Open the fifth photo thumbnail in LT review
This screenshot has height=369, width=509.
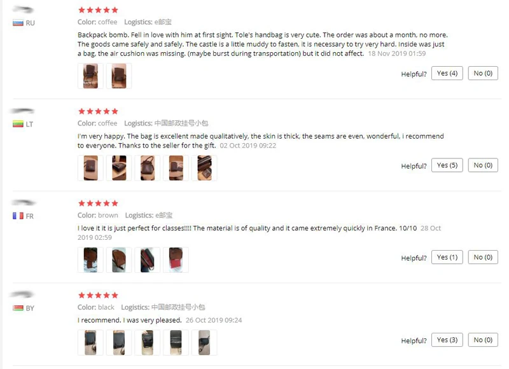click(204, 168)
